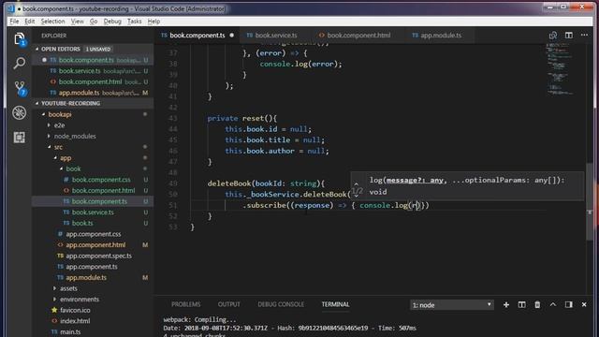The height and width of the screenshot is (337, 599).
Task: Switch to the DEBUG CONSOLE panel tab
Action: pyautogui.click(x=281, y=304)
